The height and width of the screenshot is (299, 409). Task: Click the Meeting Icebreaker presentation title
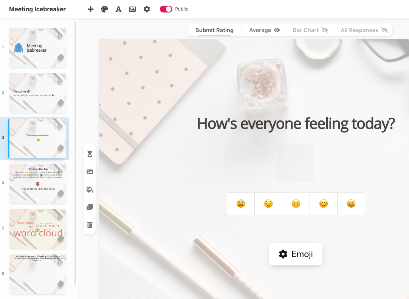(x=37, y=9)
